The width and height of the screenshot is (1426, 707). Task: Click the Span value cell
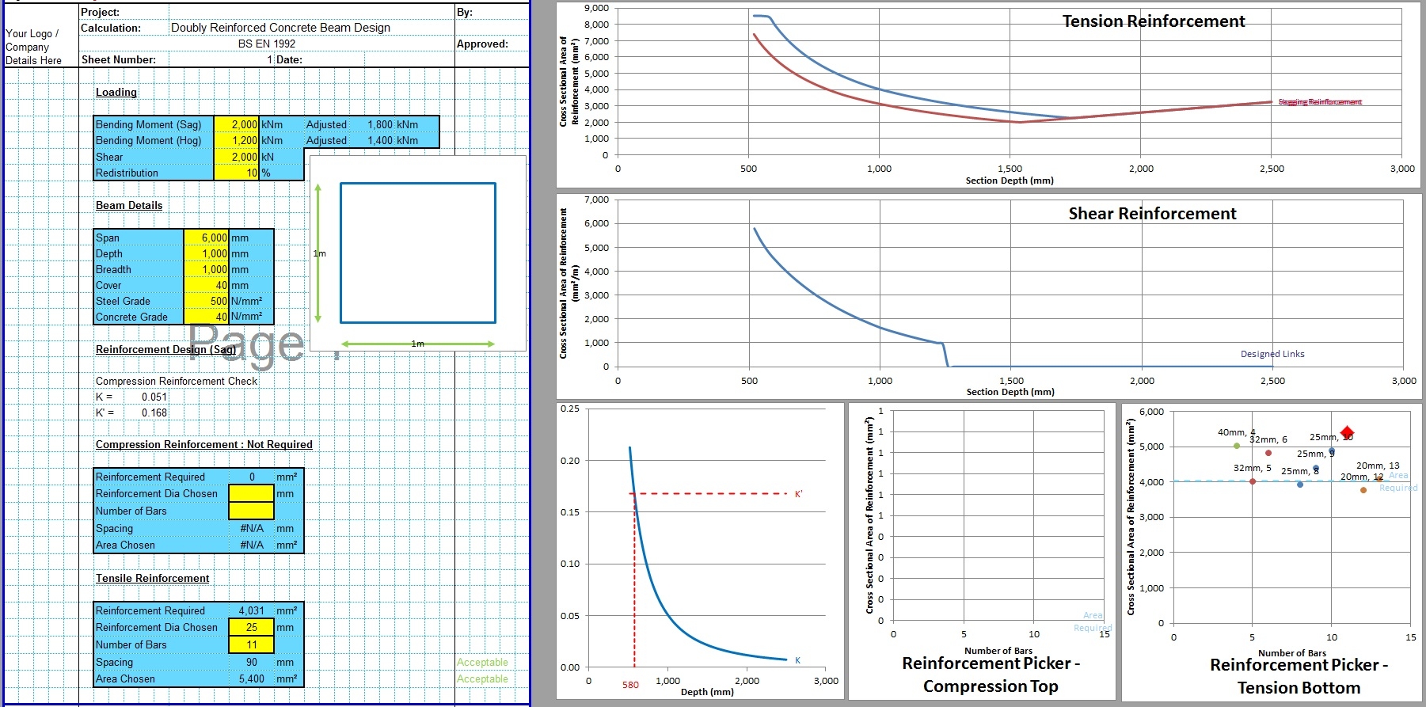[206, 238]
